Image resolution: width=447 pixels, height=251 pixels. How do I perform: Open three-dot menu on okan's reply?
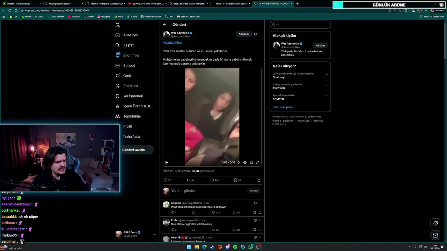[x=260, y=237]
